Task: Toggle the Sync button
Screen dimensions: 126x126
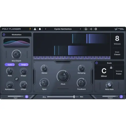Action: click(x=10, y=65)
